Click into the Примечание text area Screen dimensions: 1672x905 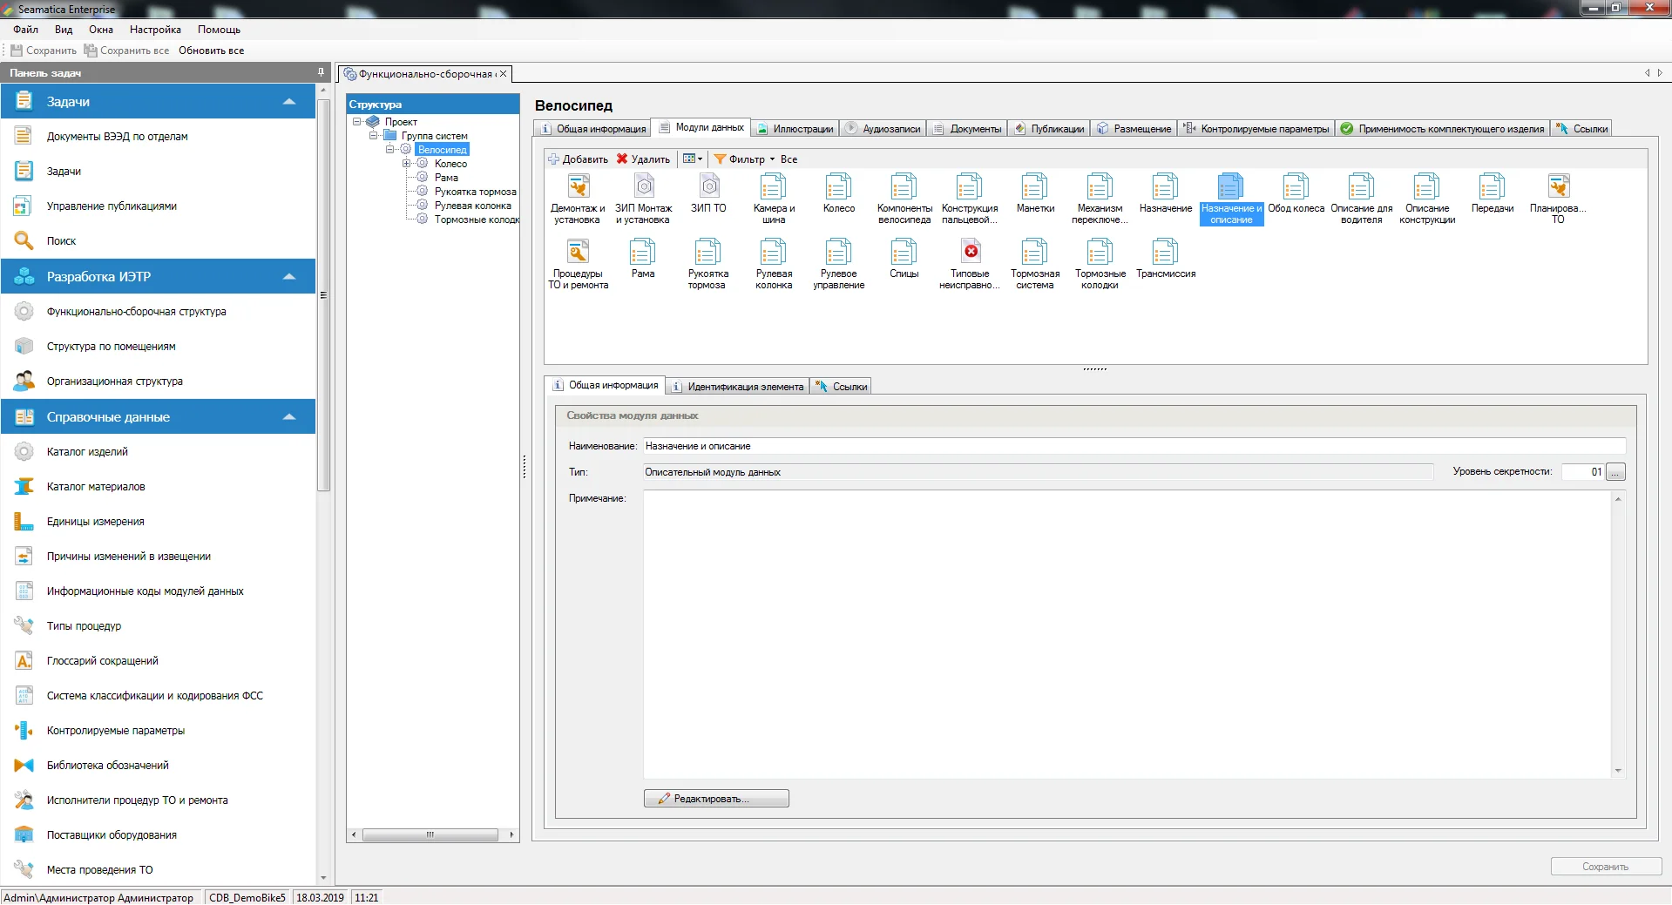pos(1127,634)
